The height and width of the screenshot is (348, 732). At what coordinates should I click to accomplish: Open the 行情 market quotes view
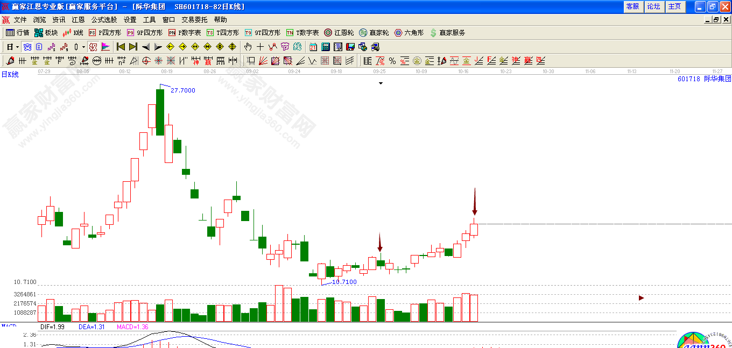point(17,33)
